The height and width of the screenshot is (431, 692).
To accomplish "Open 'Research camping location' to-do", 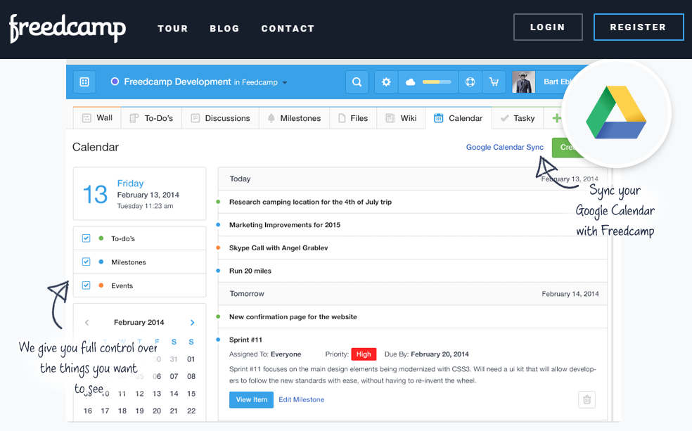I will tap(310, 202).
